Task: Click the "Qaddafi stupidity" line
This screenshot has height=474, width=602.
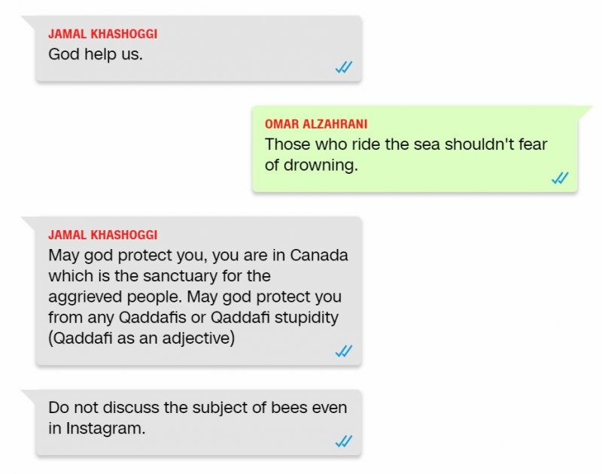Action: coord(193,318)
